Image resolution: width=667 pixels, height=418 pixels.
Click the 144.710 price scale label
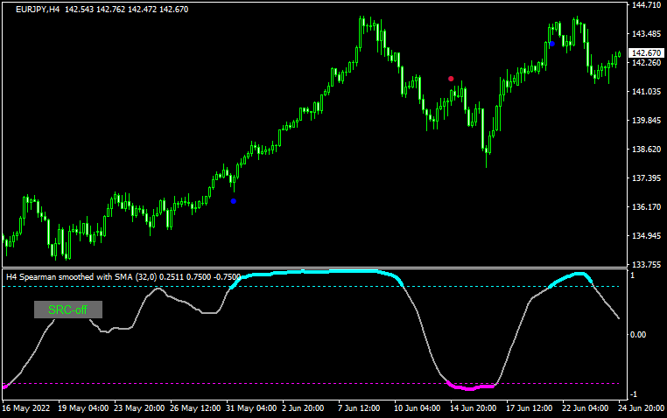[647, 5]
